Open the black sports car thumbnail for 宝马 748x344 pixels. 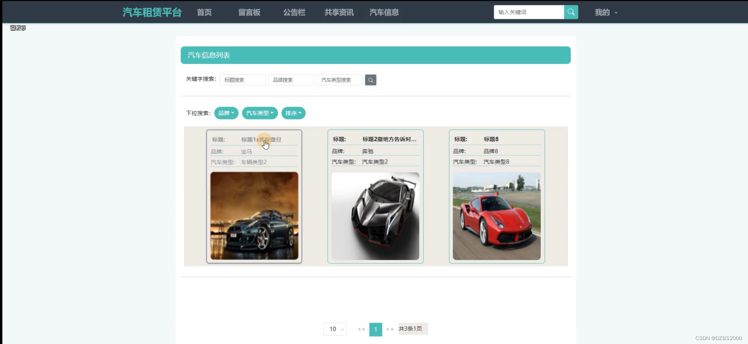[254, 216]
